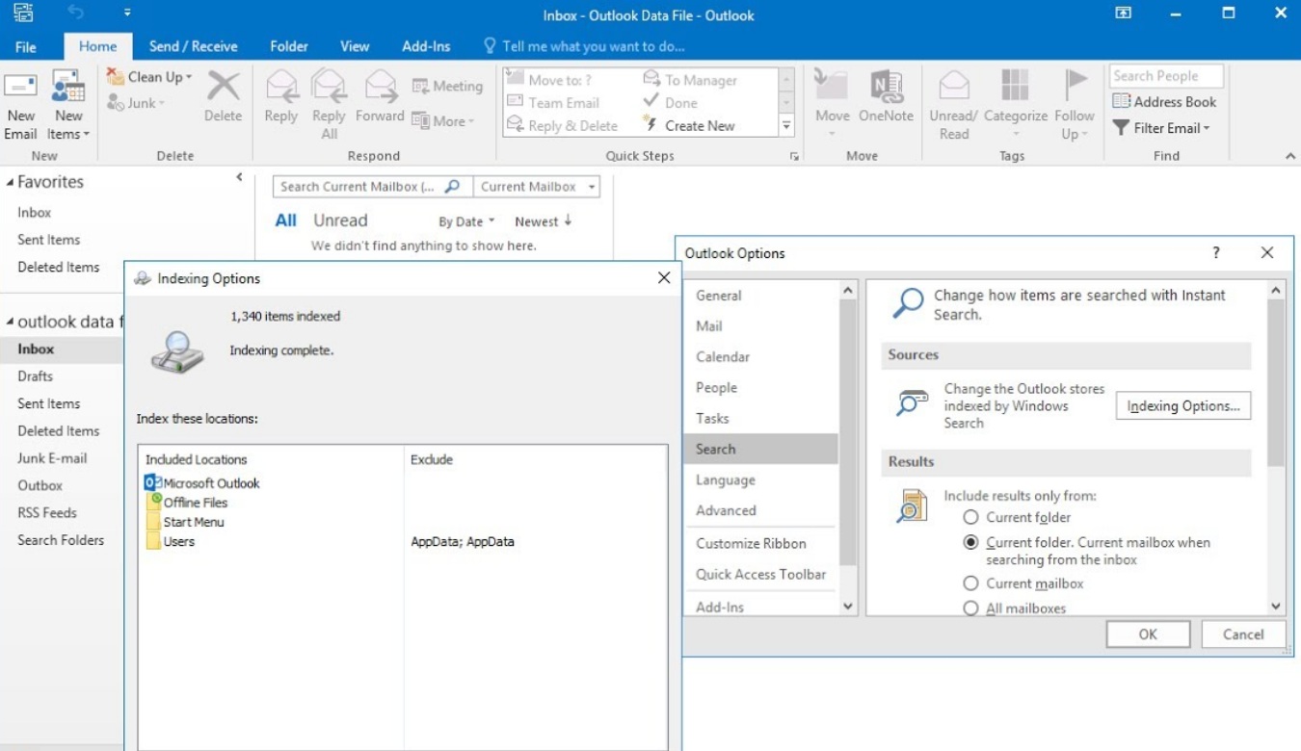Open the Junk E-mail folder
Viewport: 1301px width, 751px height.
pos(52,458)
